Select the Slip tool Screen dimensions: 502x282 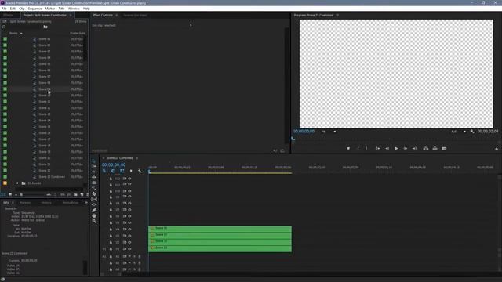click(x=94, y=199)
